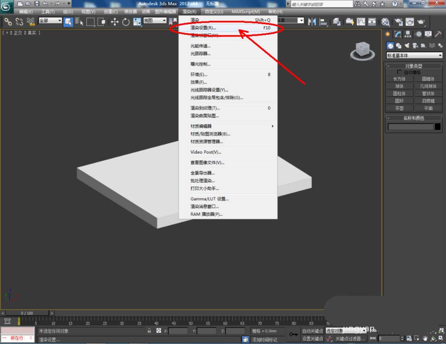Open the 全部 selection filter dropdown
This screenshot has height=344, width=446.
tap(50, 21)
